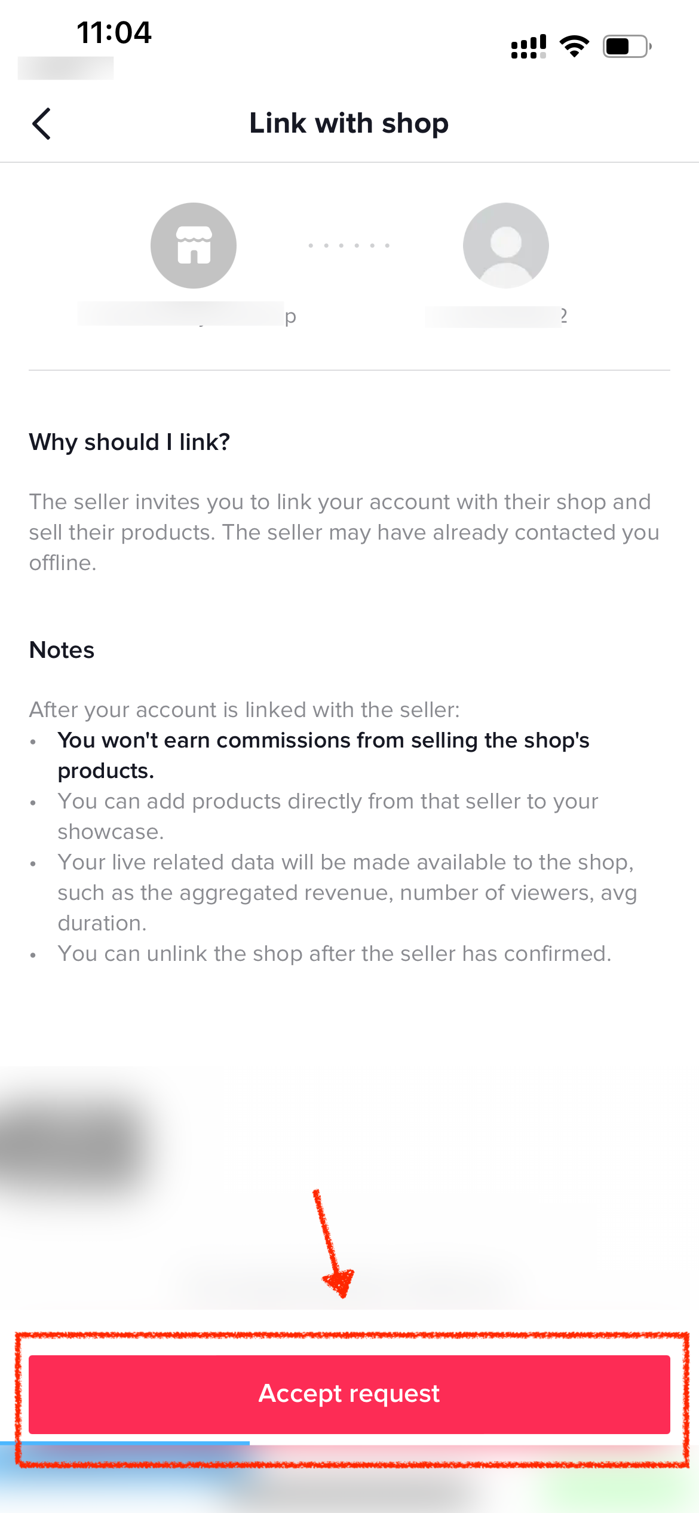Viewport: 699px width, 1513px height.
Task: Tap the cellular signal bars icon
Action: pos(529,46)
